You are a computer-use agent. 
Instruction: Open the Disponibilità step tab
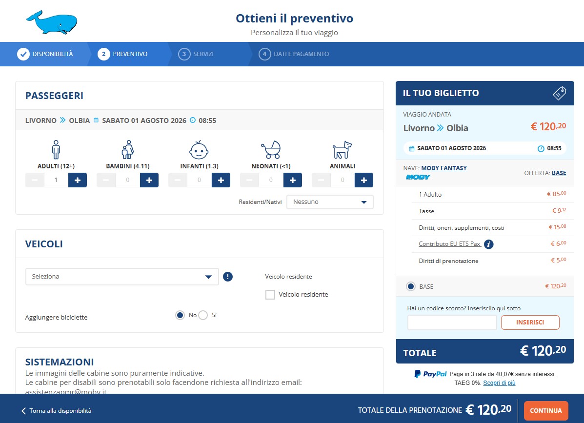[45, 54]
